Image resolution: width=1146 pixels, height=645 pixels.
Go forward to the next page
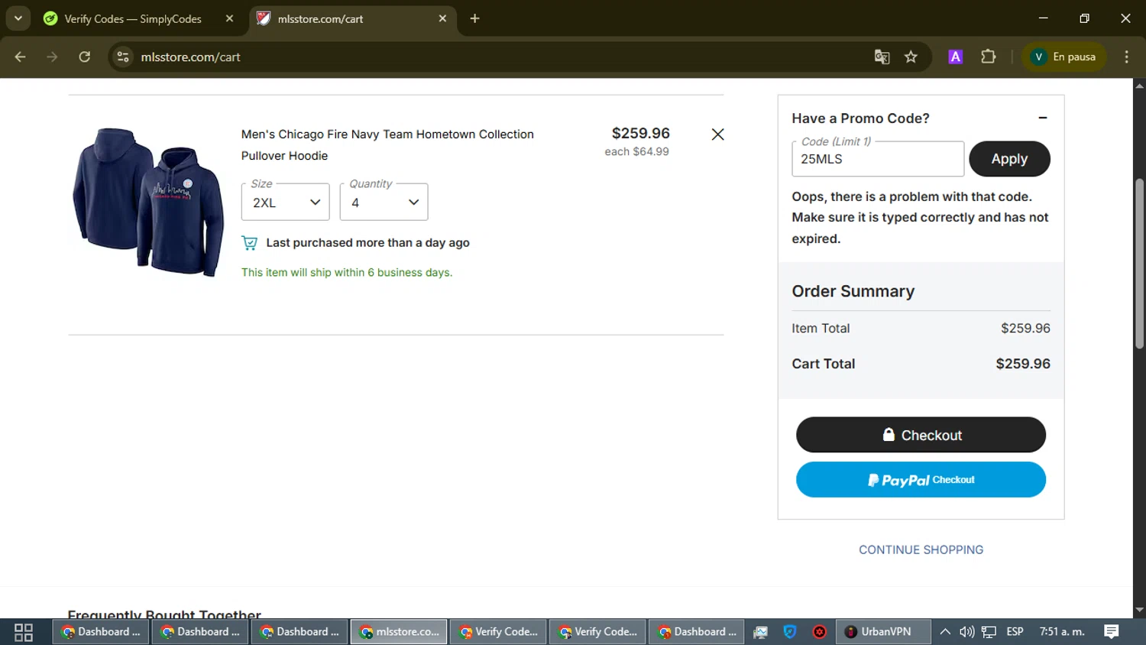tap(52, 57)
